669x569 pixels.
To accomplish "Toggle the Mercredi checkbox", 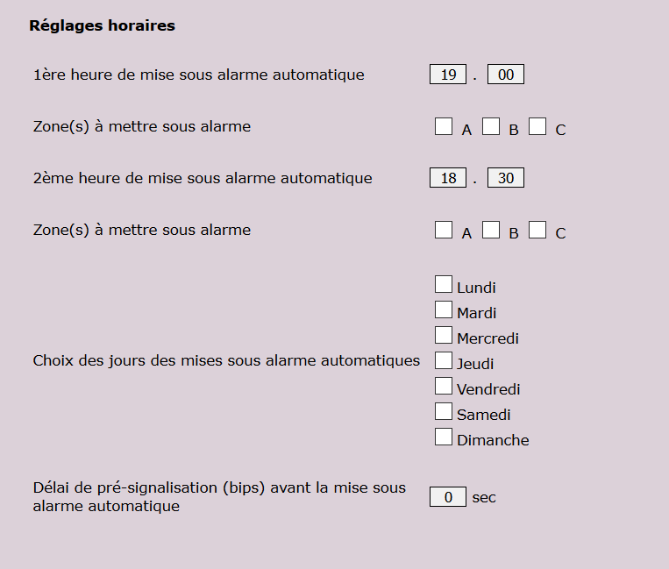I will point(444,335).
